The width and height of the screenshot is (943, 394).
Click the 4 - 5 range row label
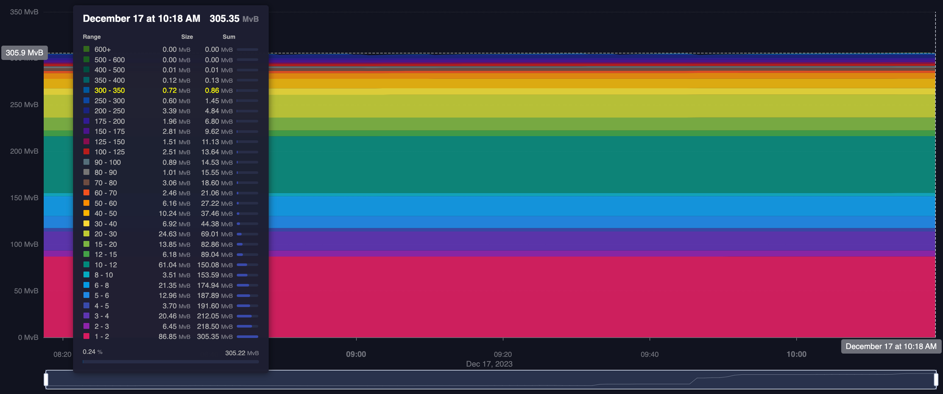[102, 306]
